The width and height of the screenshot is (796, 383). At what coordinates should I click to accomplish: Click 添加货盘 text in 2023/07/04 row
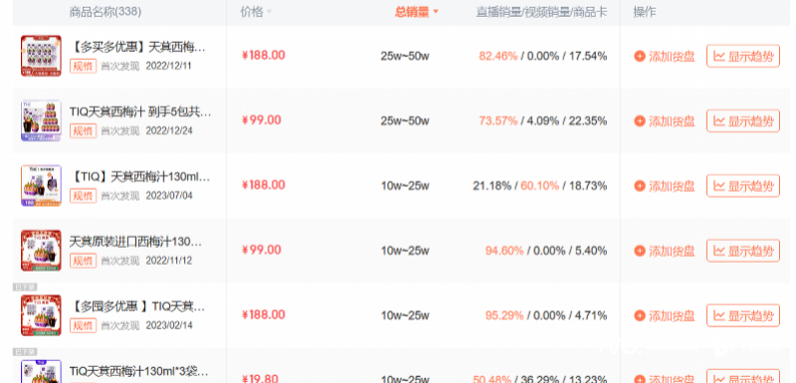[x=672, y=186]
